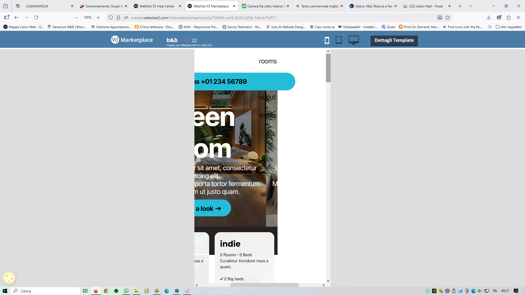Switch preview to tablet view icon
The height and width of the screenshot is (295, 525).
339,40
